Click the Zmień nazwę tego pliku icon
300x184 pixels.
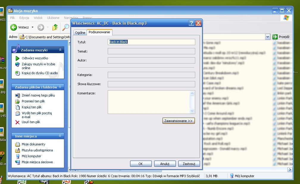(x=17, y=95)
